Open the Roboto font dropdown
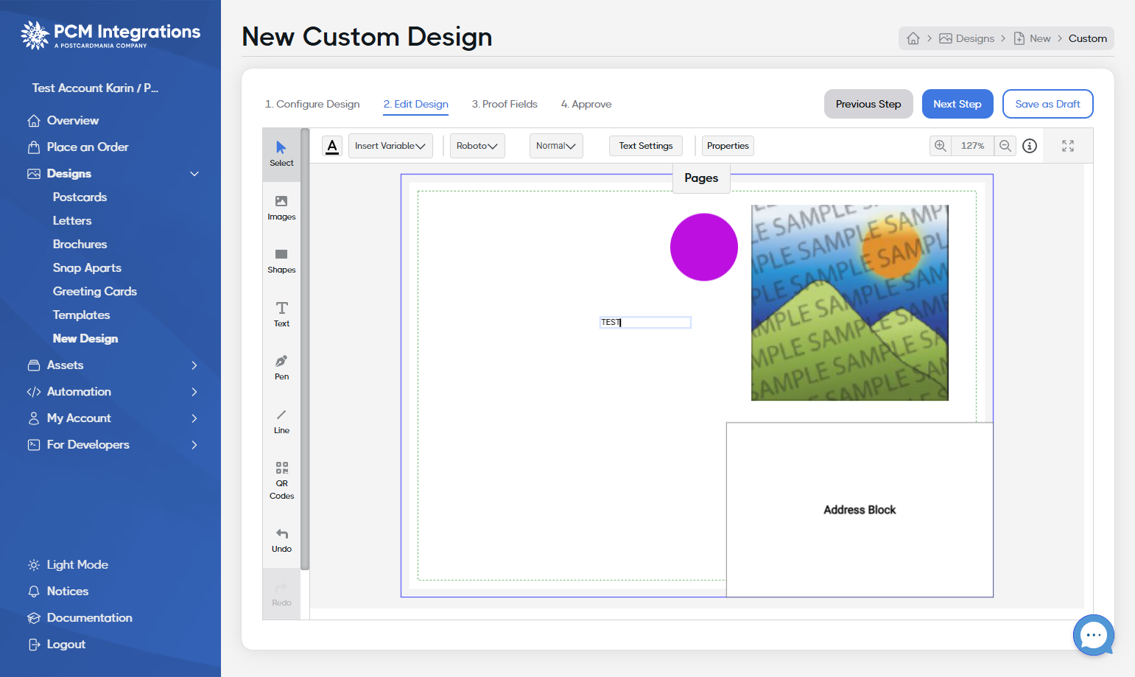Viewport: 1135px width, 677px height. pos(477,146)
